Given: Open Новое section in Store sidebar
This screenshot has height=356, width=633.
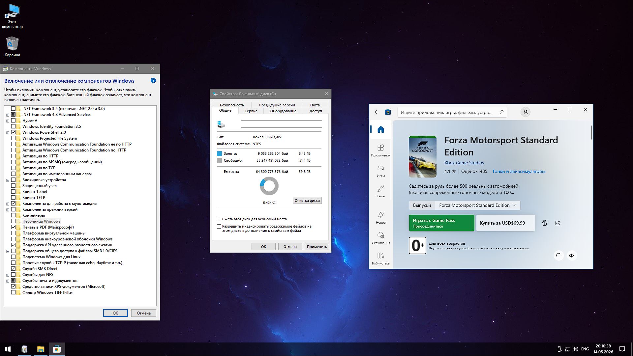Looking at the screenshot, I should click(380, 217).
